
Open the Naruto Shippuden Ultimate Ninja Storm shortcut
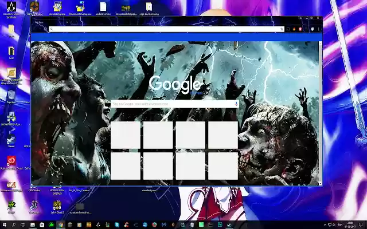click(x=11, y=76)
